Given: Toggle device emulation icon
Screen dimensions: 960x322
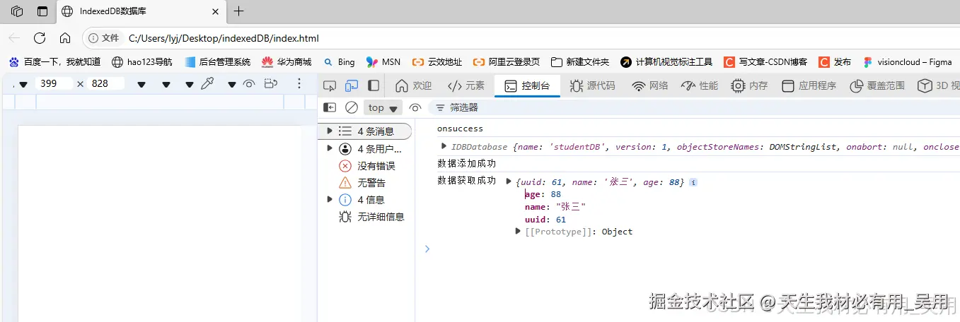Looking at the screenshot, I should tap(352, 85).
